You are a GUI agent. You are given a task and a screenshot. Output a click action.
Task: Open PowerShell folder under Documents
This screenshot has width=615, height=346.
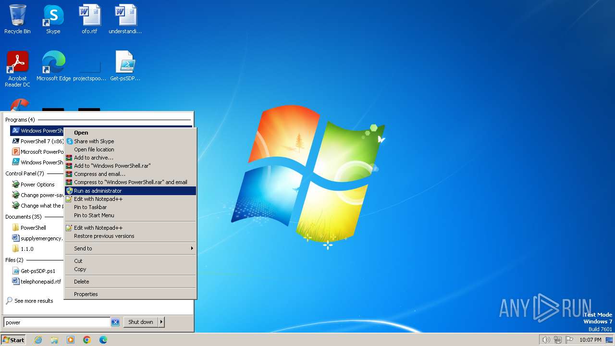coord(37,228)
